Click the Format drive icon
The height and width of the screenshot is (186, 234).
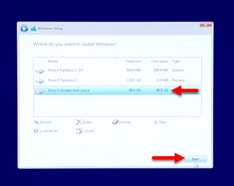tap(115, 122)
